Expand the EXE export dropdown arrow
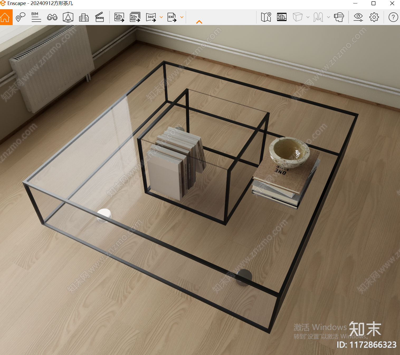 (x=182, y=17)
